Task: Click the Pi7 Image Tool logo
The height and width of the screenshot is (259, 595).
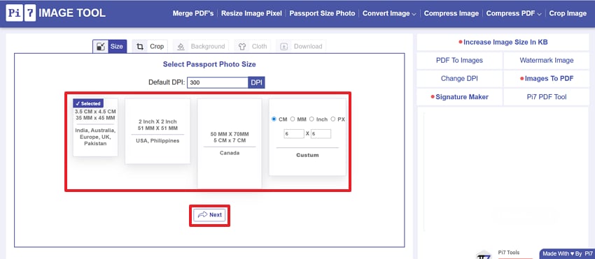Action: 56,13
